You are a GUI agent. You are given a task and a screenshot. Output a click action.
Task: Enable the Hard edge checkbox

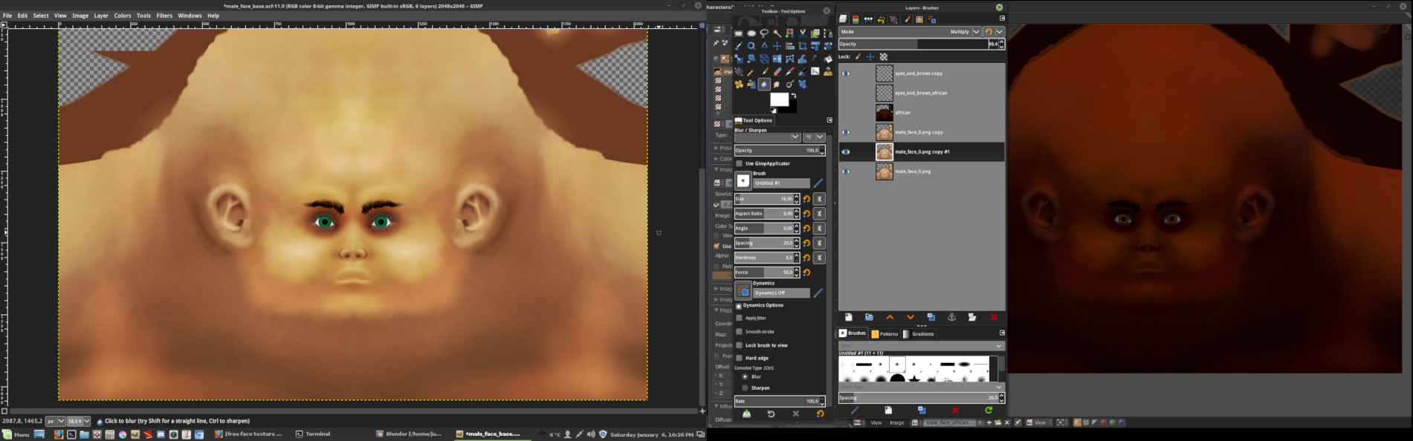point(739,358)
